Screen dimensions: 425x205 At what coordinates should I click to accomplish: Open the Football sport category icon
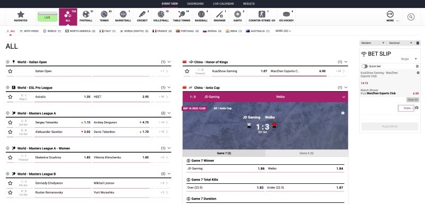tap(86, 14)
